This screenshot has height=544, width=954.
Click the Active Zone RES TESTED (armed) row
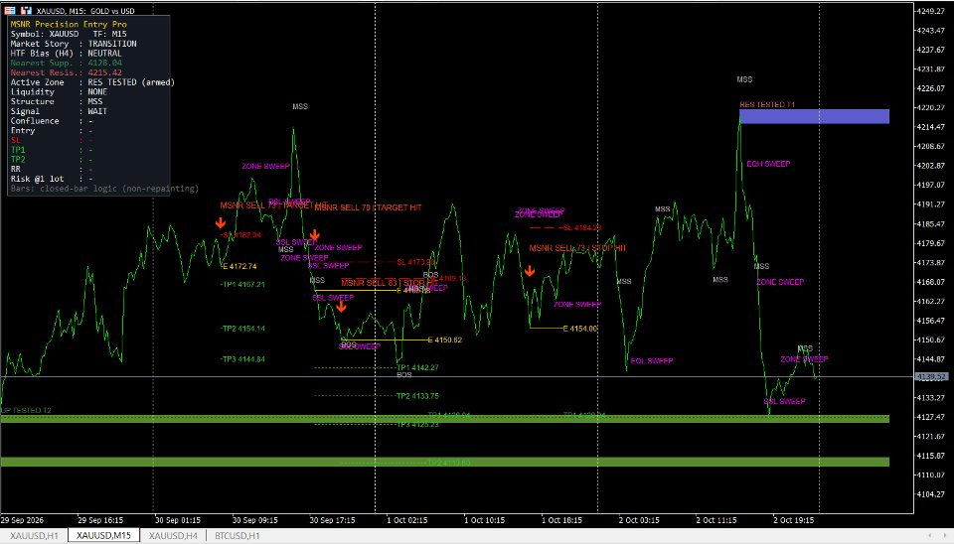(x=92, y=82)
